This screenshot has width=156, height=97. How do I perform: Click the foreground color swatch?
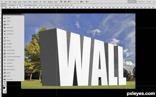point(4,88)
